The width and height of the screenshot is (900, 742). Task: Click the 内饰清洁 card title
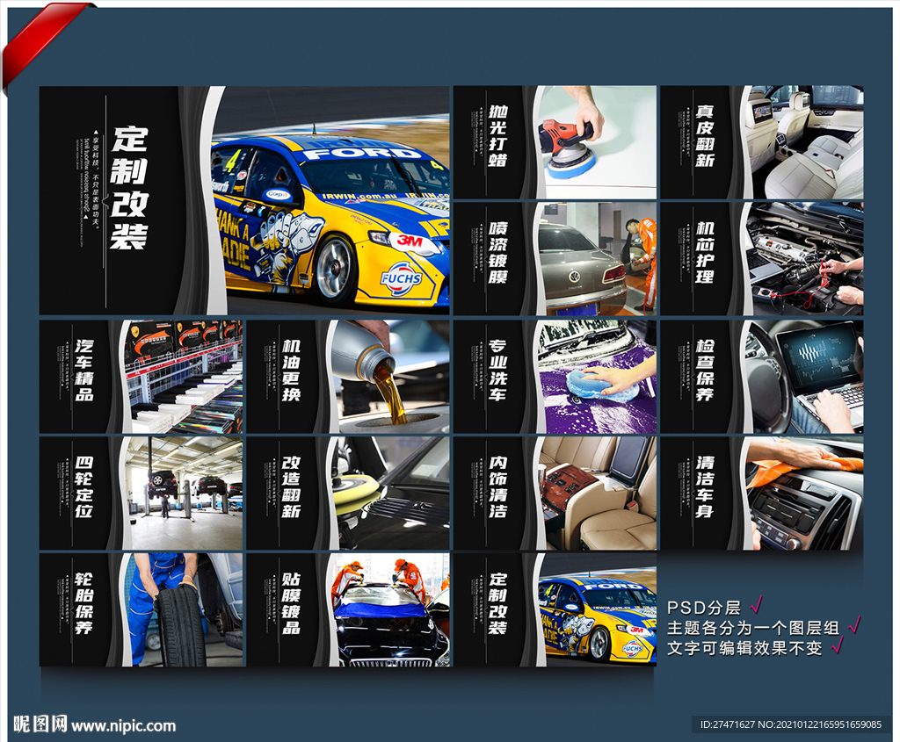pyautogui.click(x=497, y=487)
